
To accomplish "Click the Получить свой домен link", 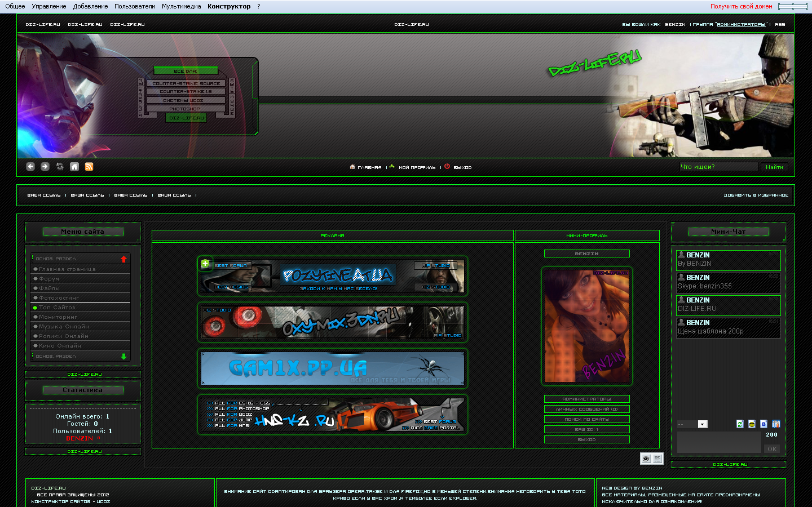I will (741, 6).
